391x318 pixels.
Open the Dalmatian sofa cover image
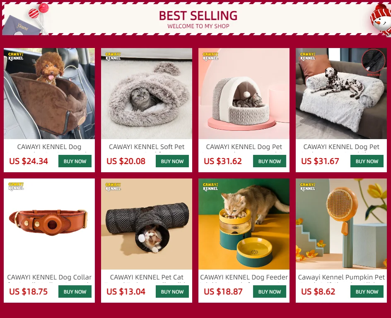click(341, 94)
